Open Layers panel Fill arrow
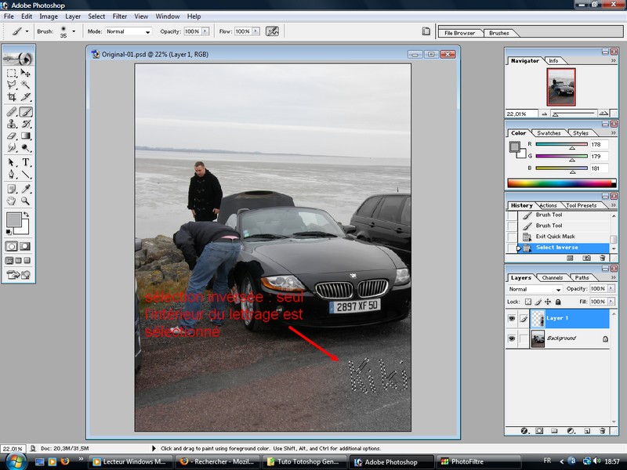 click(611, 302)
